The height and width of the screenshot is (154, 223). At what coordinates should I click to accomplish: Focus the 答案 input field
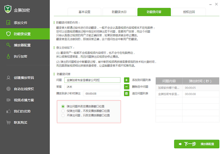(92, 87)
